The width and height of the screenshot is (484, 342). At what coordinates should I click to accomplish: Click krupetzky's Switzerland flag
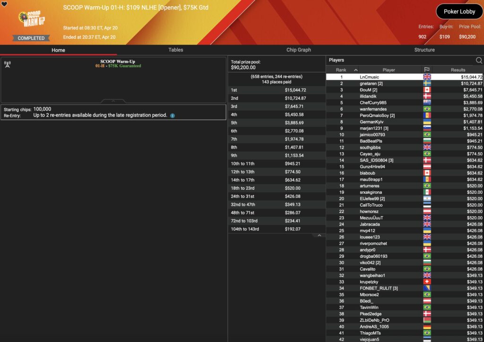[427, 282]
